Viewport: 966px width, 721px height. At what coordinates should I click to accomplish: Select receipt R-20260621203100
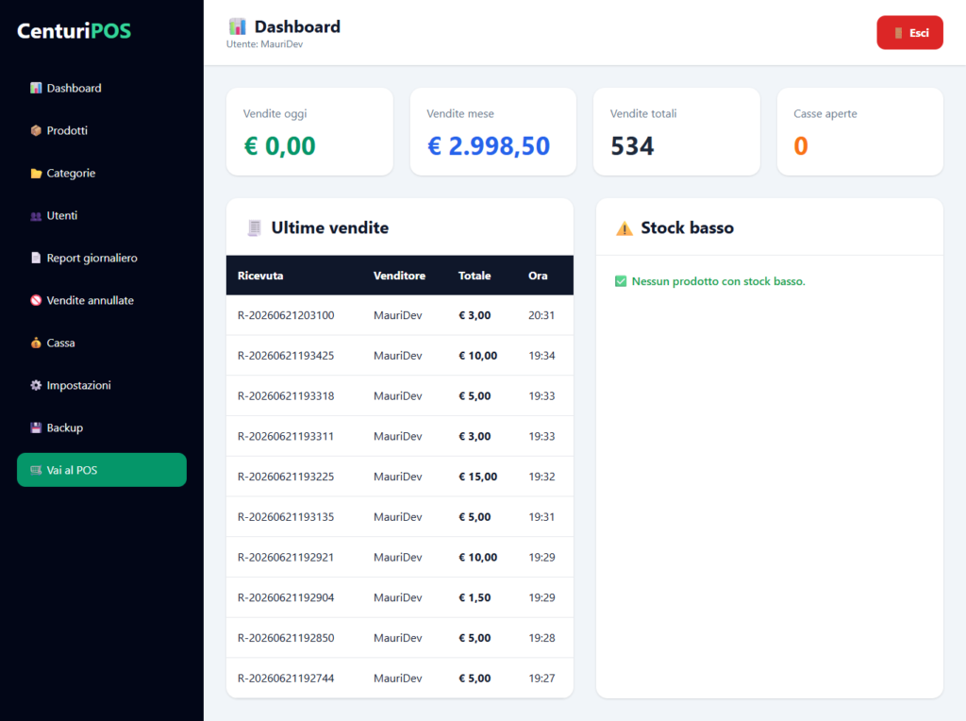286,315
